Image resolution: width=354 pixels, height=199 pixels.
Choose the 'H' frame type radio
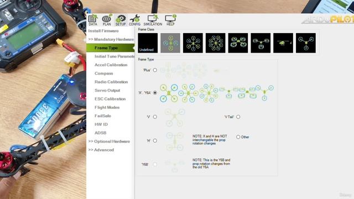coord(155,140)
